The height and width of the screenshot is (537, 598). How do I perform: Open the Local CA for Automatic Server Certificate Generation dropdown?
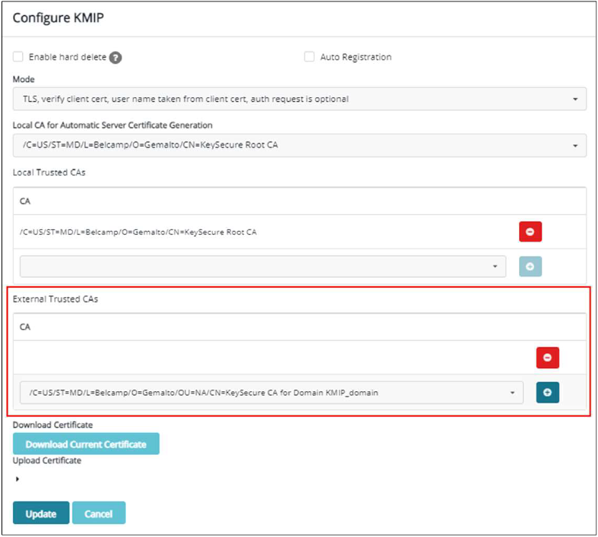point(299,145)
